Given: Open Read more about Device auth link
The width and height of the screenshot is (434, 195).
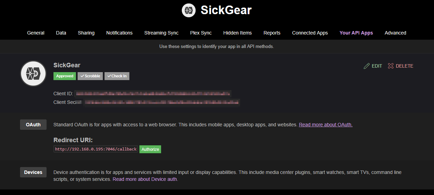Looking at the screenshot, I should [145, 179].
